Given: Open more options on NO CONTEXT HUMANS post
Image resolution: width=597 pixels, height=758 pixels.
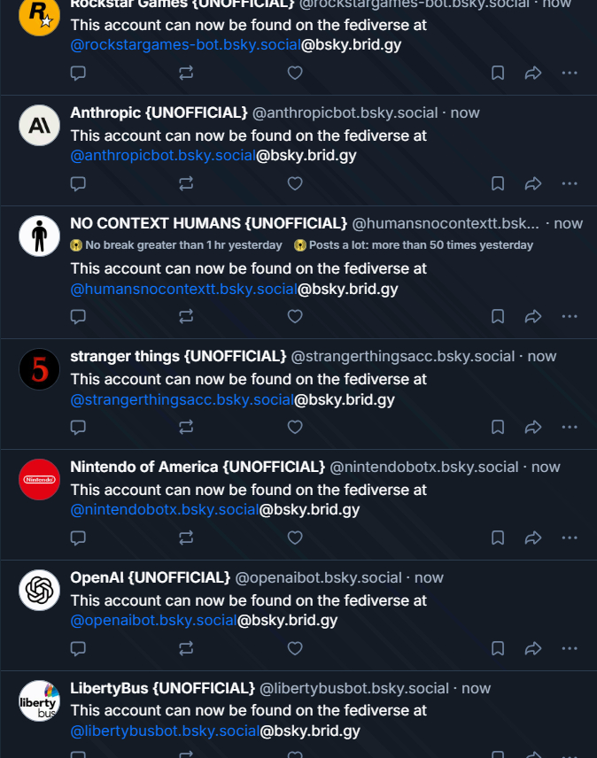Looking at the screenshot, I should tap(570, 316).
